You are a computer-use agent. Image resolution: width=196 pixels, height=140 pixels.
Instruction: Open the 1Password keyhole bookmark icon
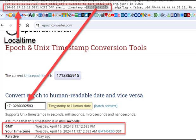pyautogui.click(x=56, y=15)
